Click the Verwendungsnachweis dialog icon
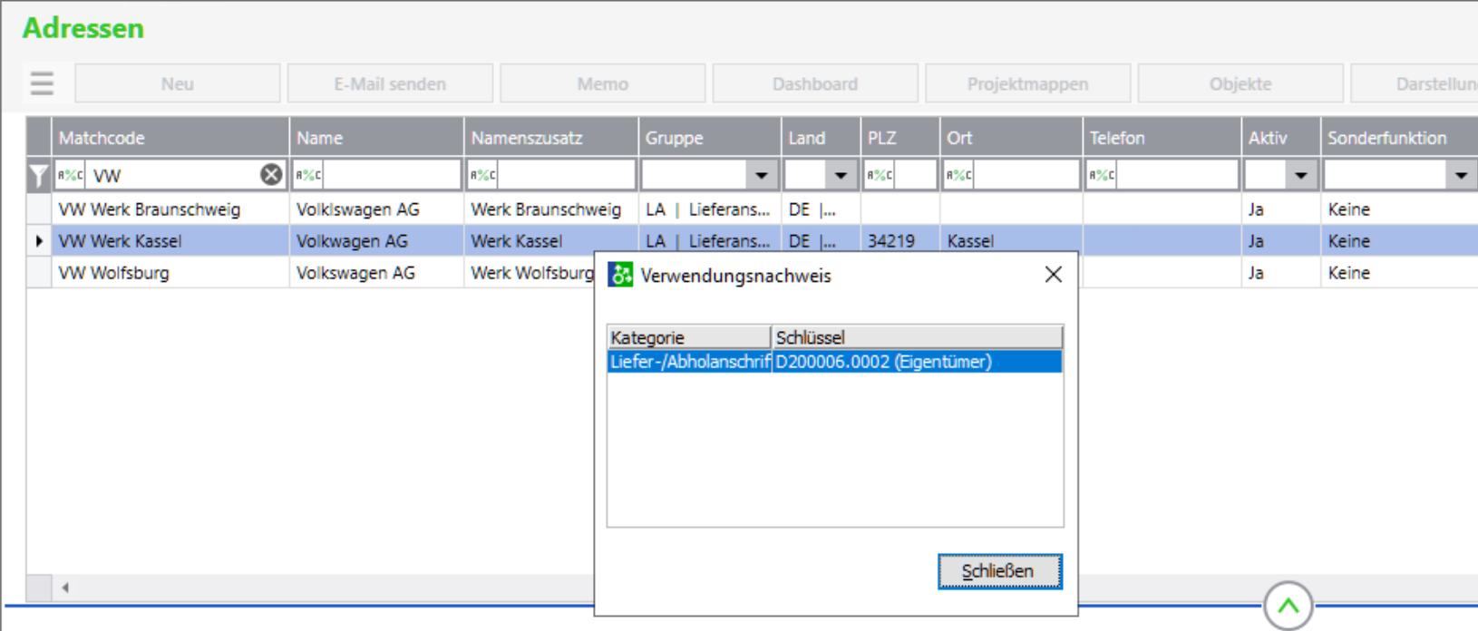 [620, 275]
